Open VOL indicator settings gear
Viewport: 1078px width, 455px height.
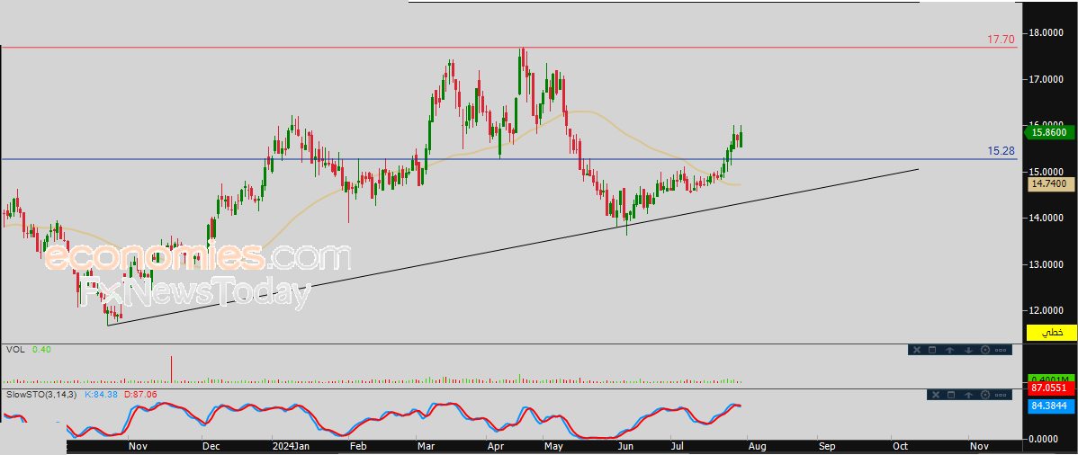(985, 350)
